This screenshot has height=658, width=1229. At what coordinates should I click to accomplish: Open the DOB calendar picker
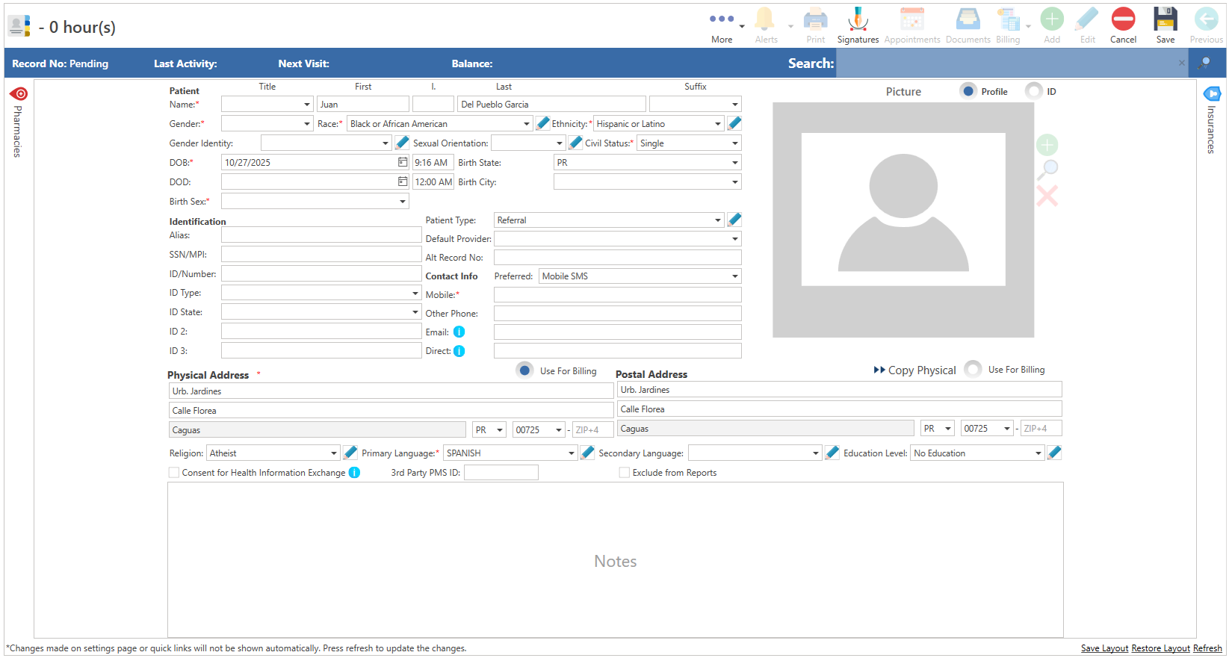point(403,162)
